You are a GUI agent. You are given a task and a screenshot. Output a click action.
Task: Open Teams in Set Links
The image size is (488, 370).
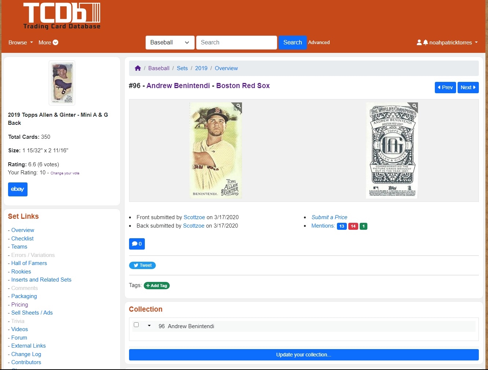coord(19,247)
